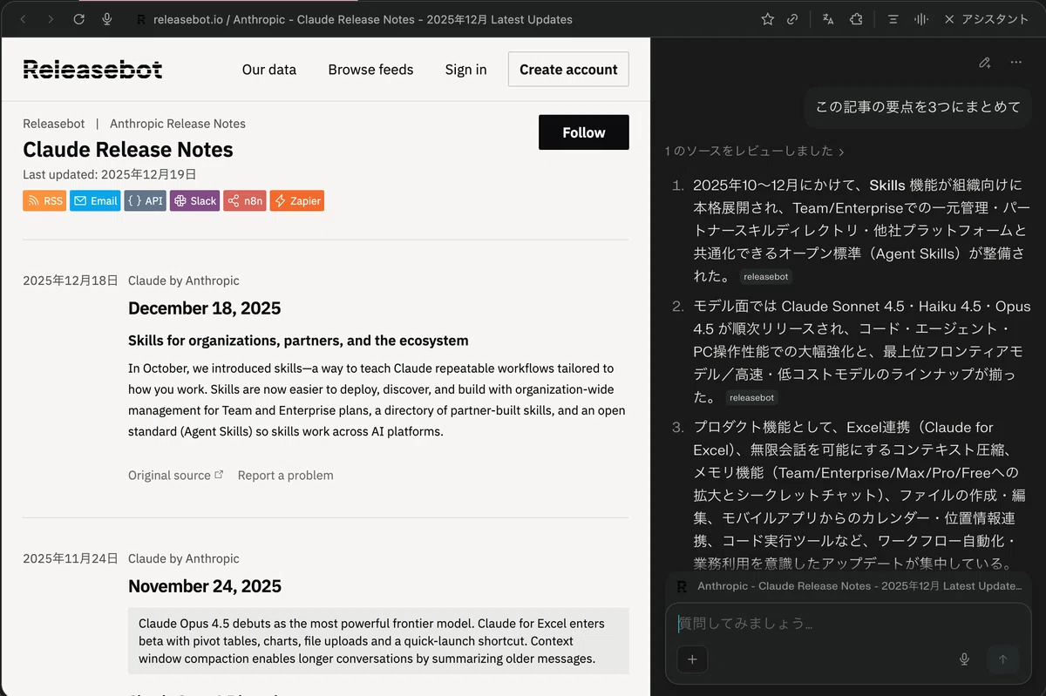Send message with the up-arrow button
Screen dimensions: 1046x696
(x=1002, y=659)
